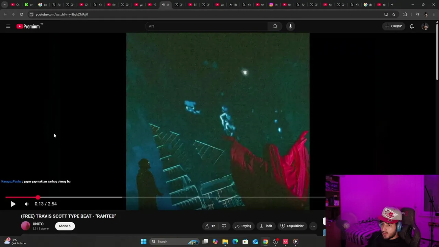This screenshot has width=439, height=247.
Task: Open Microsoft Edge from taskbar
Action: point(235,242)
